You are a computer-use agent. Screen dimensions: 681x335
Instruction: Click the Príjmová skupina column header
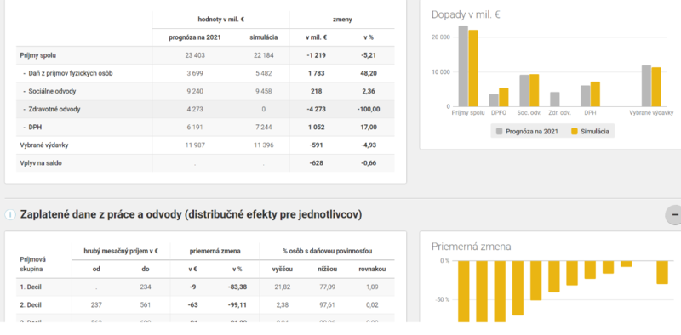(x=33, y=264)
